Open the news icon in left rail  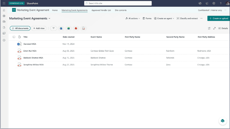pos(4,21)
